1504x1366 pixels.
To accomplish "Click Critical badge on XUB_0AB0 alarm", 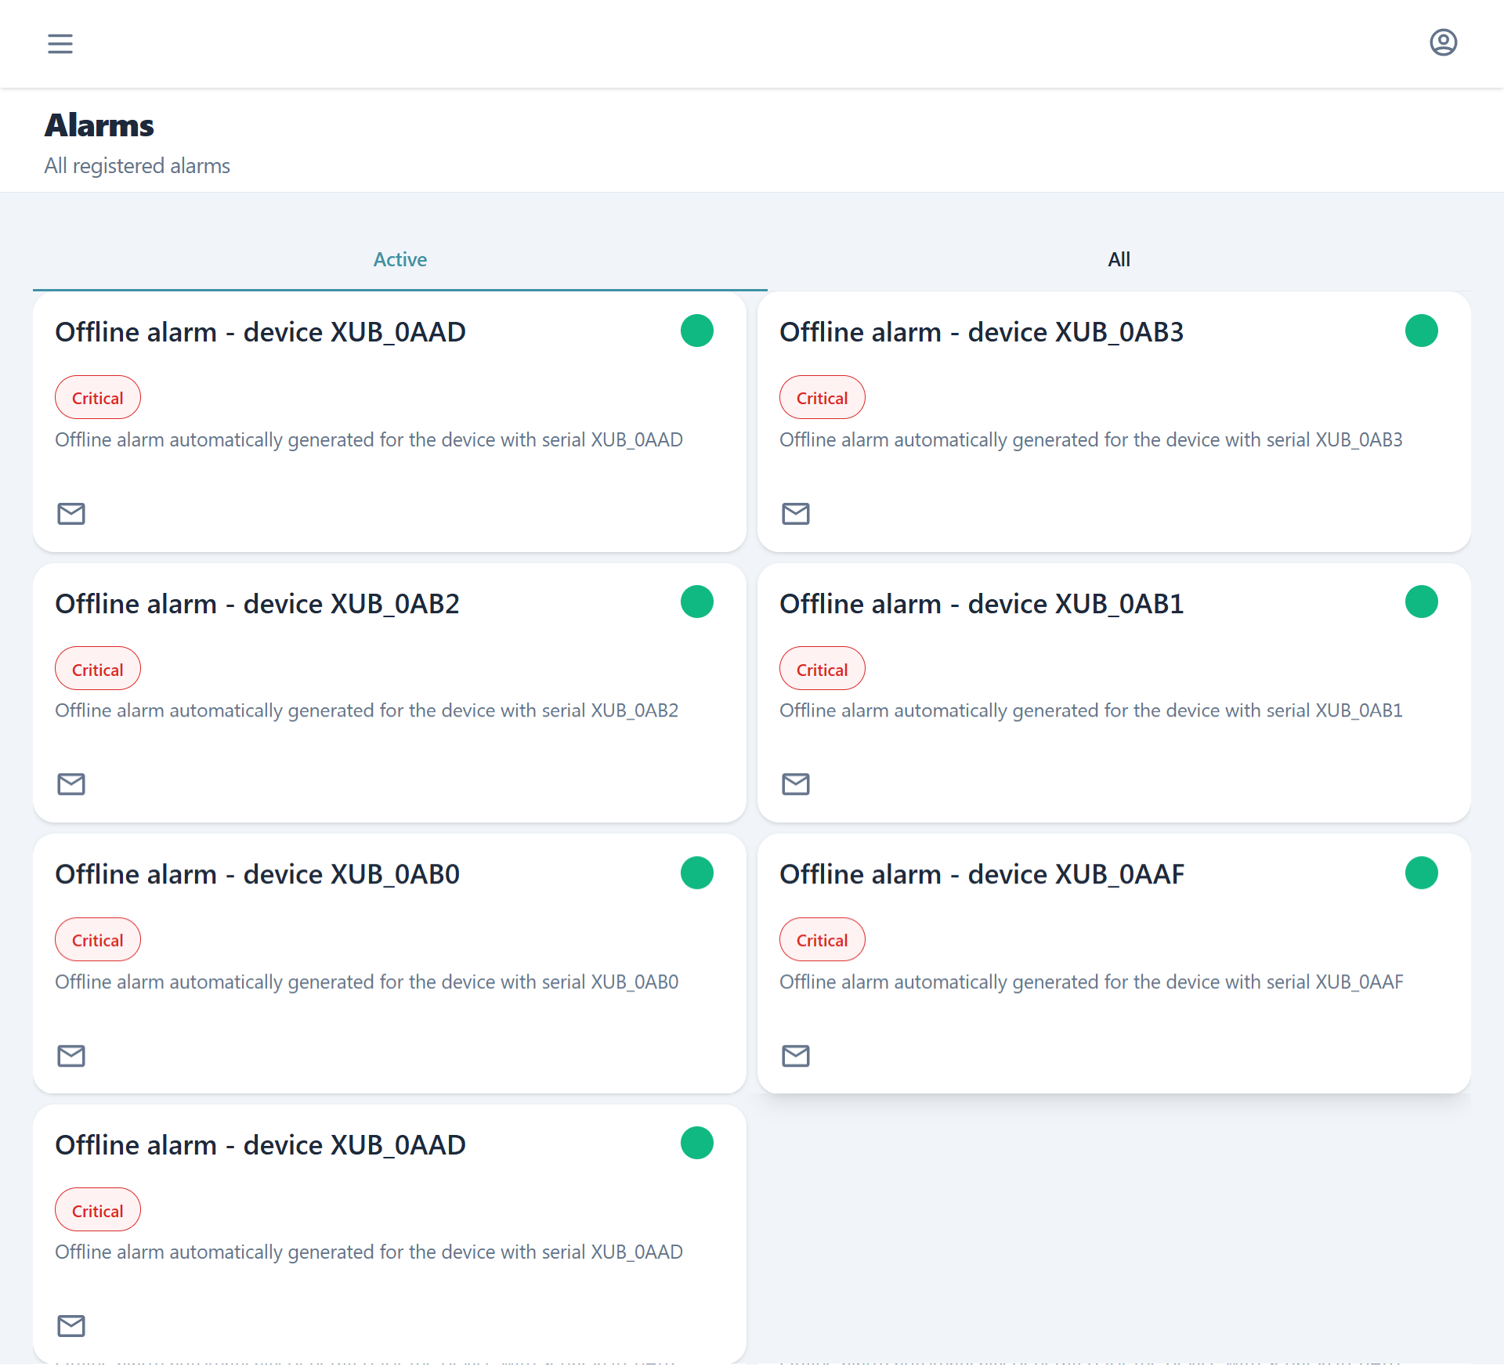I will click(x=97, y=940).
